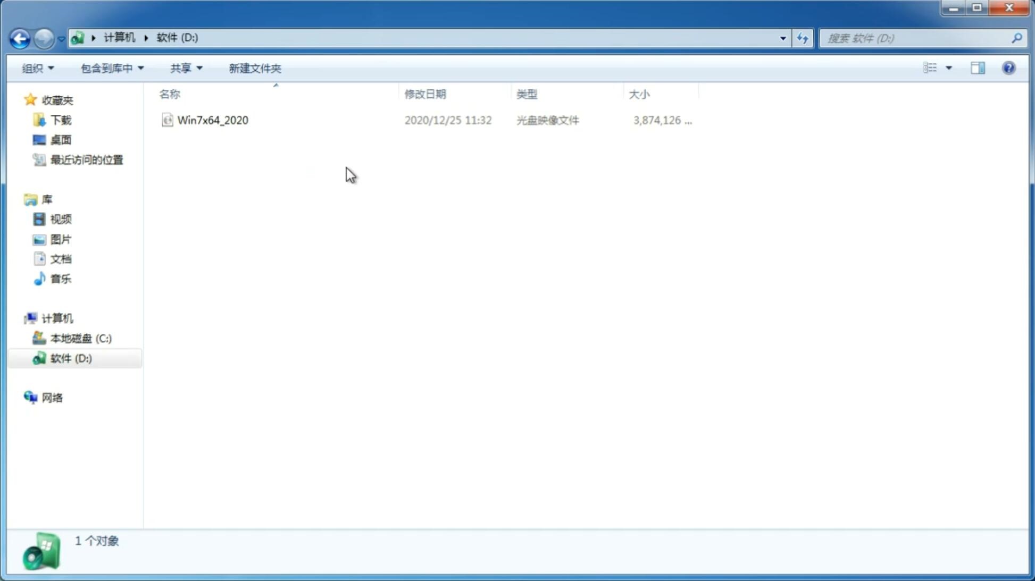Open 桌面 desktop folder

click(61, 140)
